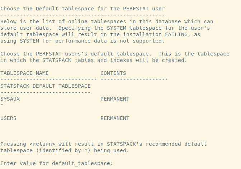Click the dashed separator under the column headers
Viewport: 241px width, 169px height.
84,79
